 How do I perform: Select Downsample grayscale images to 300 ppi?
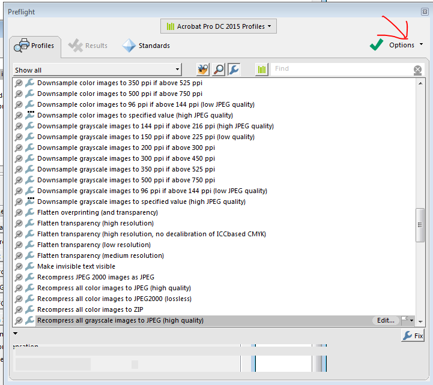(x=126, y=158)
